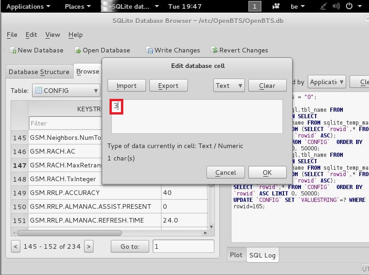Open network status icon in top panel

click(x=323, y=6)
